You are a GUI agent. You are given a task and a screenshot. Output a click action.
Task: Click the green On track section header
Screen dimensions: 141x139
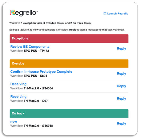[x=69, y=114]
